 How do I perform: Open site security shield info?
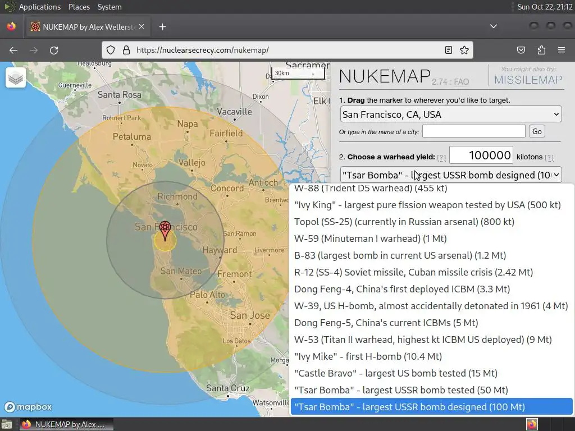(111, 50)
